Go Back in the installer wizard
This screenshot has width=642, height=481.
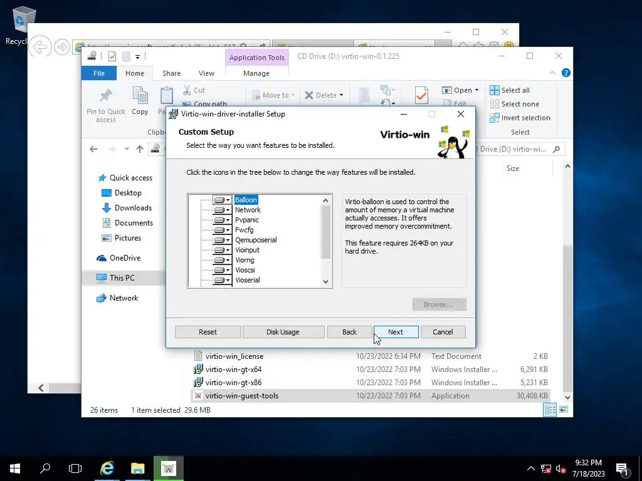tap(349, 332)
